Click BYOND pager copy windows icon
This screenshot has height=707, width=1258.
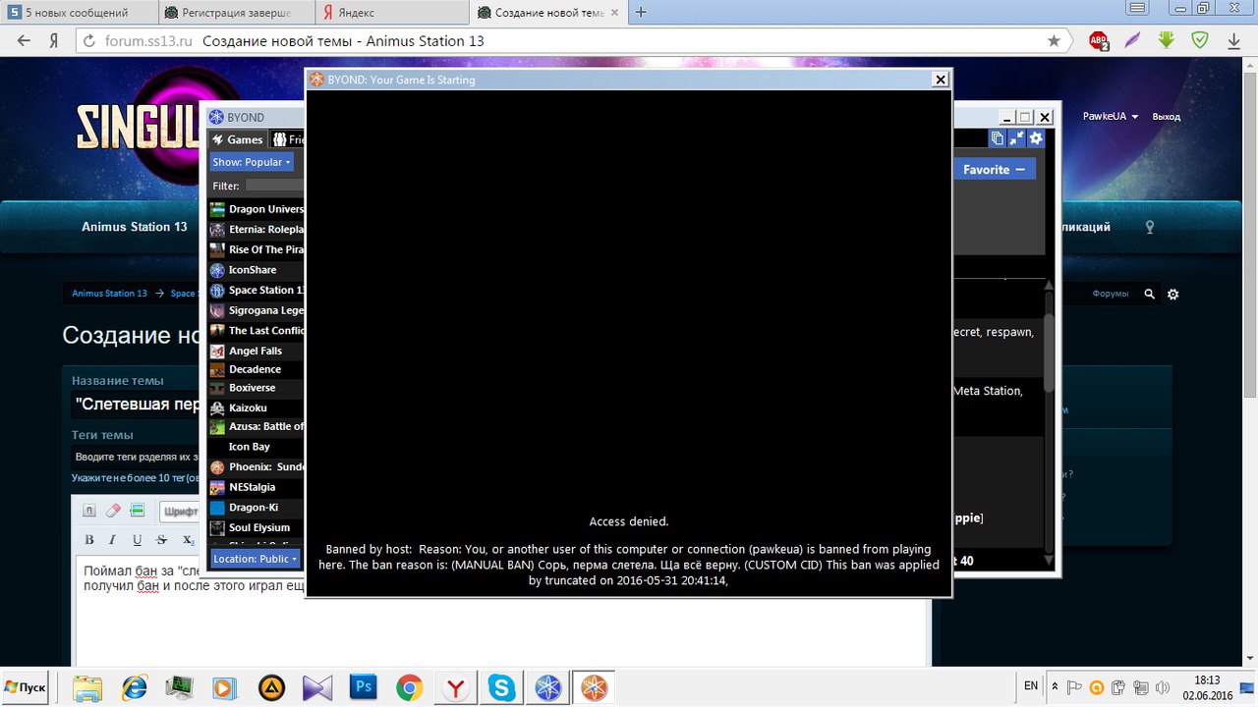click(x=998, y=139)
